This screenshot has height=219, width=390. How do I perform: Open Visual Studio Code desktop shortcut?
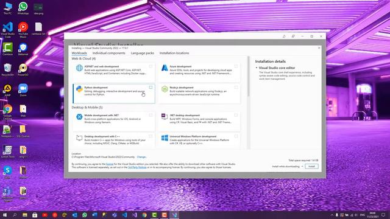[x=8, y=30]
